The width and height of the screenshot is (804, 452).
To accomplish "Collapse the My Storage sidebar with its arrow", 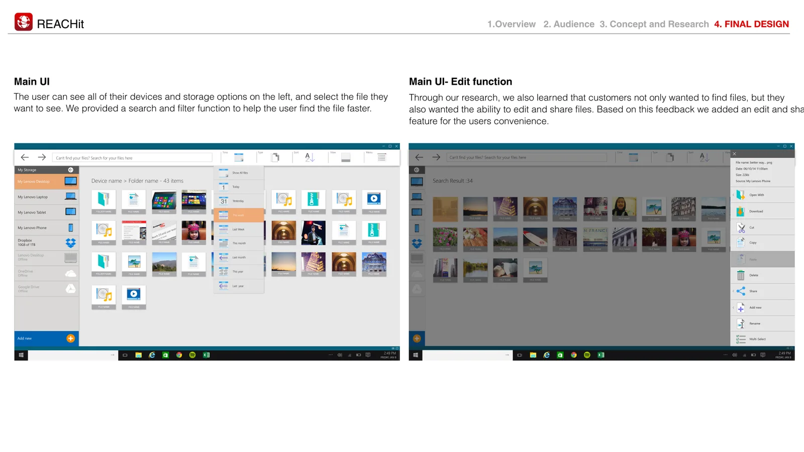I will 71,170.
